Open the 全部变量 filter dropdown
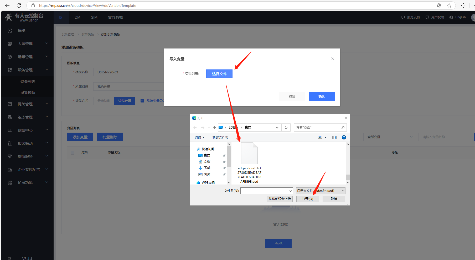Viewport: 475px width, 260px height. 390,137
